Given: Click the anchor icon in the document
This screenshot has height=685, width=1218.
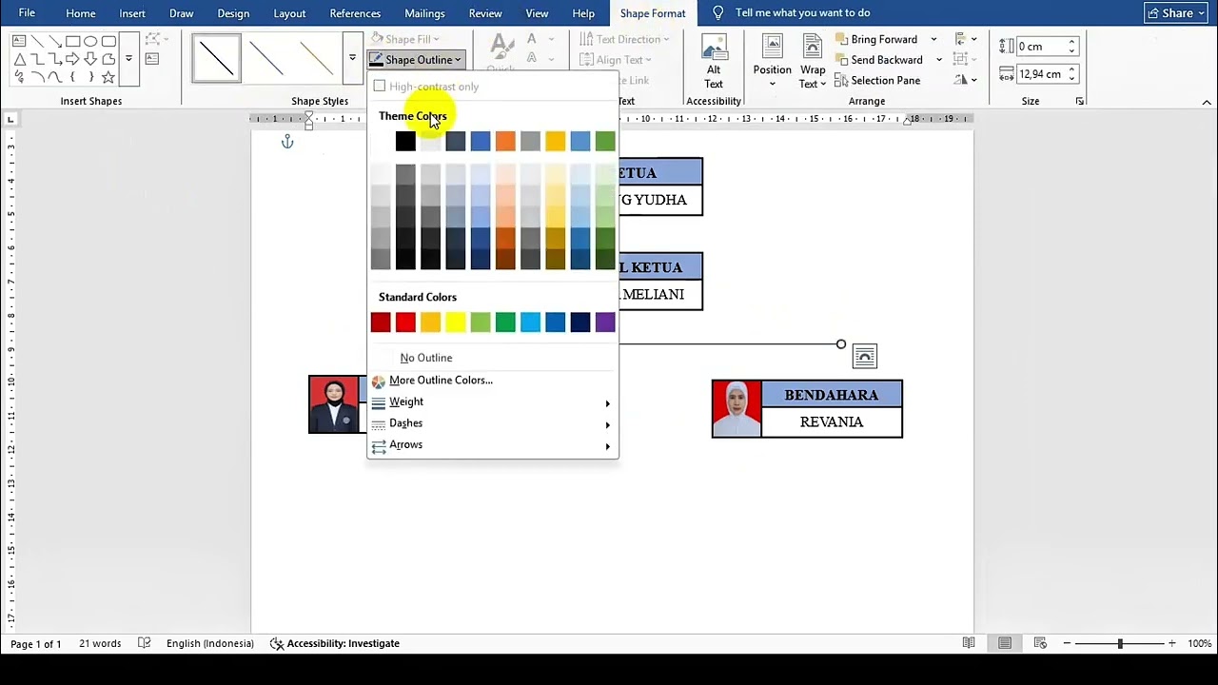Looking at the screenshot, I should (x=287, y=142).
